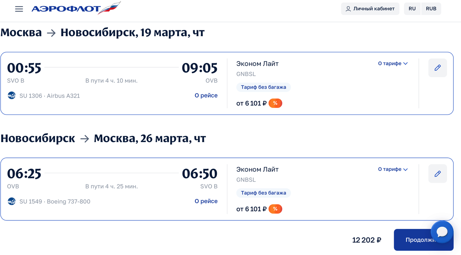This screenshot has height=255, width=461.
Task: Click the orange percent badge on the first flight
Action: [x=275, y=103]
